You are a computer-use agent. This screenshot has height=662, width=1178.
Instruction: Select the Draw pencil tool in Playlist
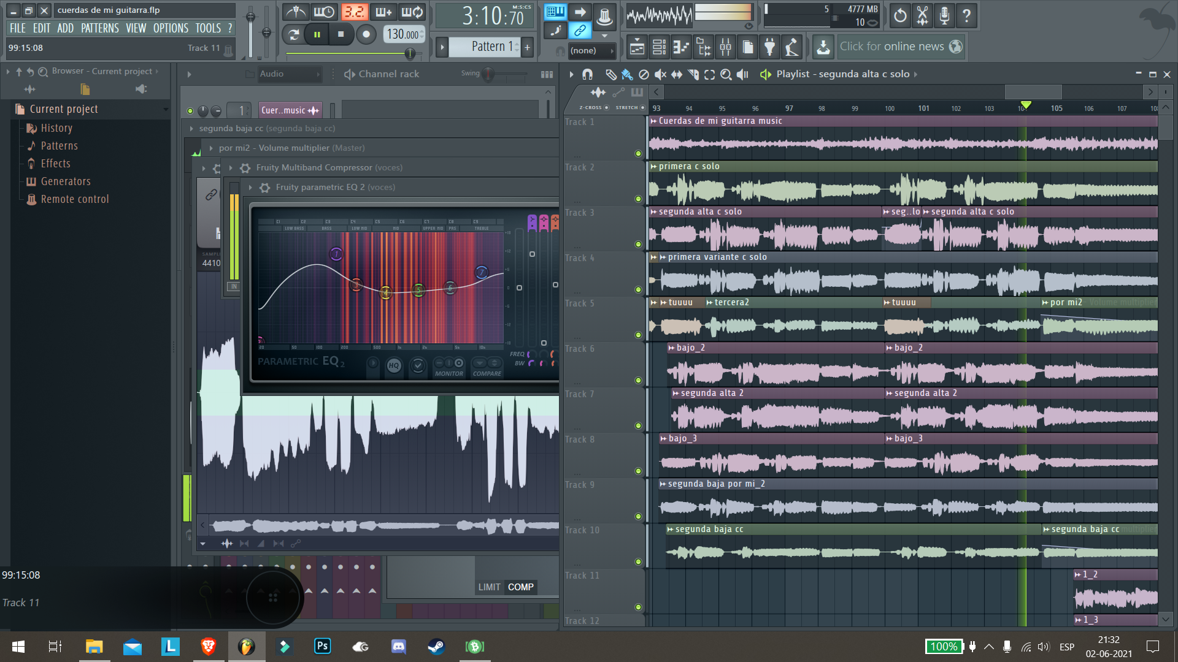[x=610, y=74]
